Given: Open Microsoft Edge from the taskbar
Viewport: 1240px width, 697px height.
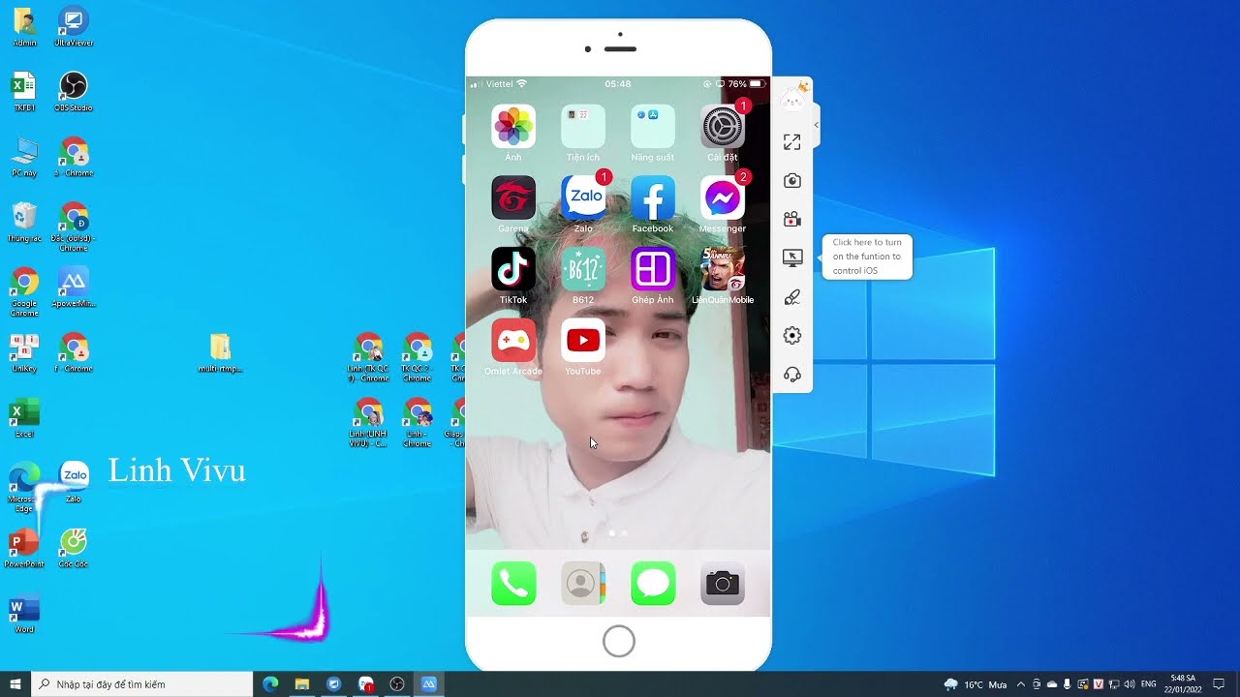Looking at the screenshot, I should coord(270,684).
